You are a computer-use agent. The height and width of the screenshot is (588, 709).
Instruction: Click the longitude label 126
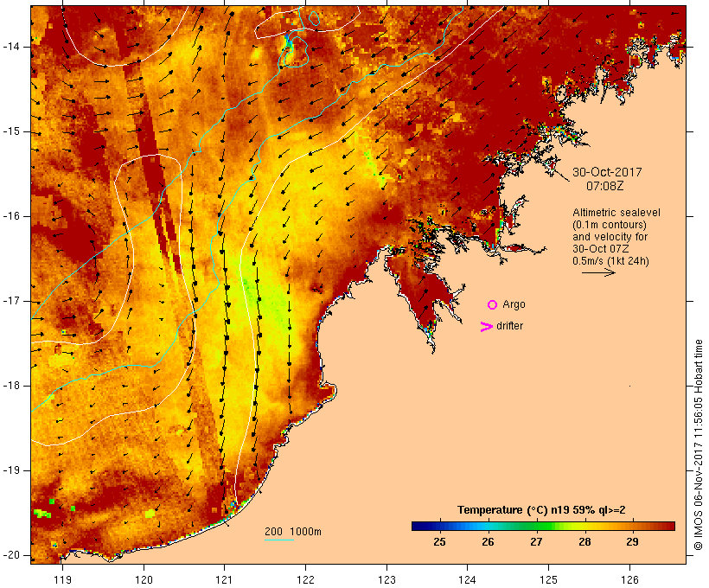pos(629,579)
